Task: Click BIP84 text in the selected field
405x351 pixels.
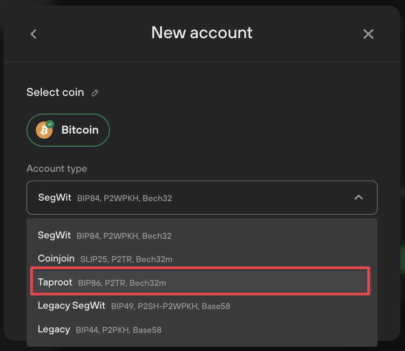Action: coord(88,198)
